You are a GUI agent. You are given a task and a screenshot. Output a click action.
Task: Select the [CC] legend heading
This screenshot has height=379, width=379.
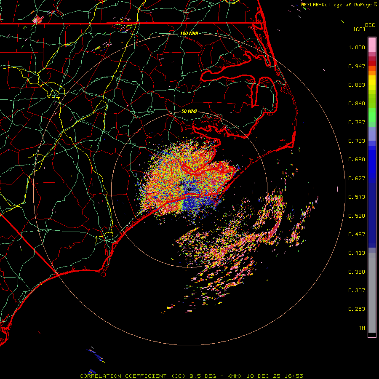pyautogui.click(x=359, y=29)
